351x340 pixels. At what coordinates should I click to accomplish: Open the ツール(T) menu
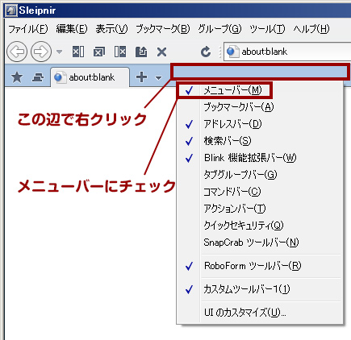267,29
